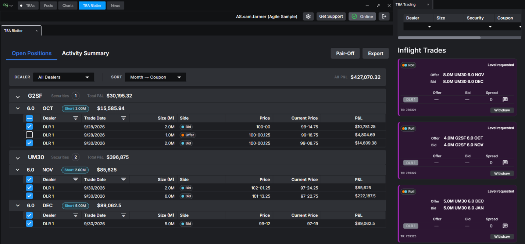This screenshot has width=525, height=244.
Task: Select the Activity Summary tab
Action: pyautogui.click(x=85, y=53)
